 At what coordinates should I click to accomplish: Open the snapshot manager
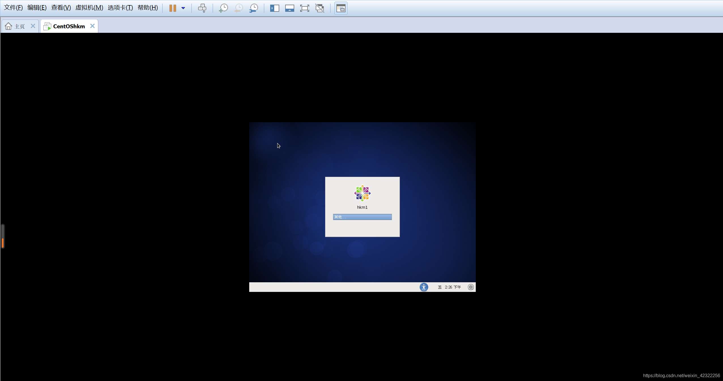[x=253, y=8]
